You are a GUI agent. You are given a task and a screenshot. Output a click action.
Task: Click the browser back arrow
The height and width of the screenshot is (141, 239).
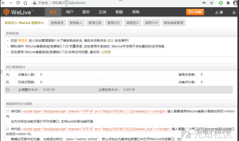(x=3, y=3)
